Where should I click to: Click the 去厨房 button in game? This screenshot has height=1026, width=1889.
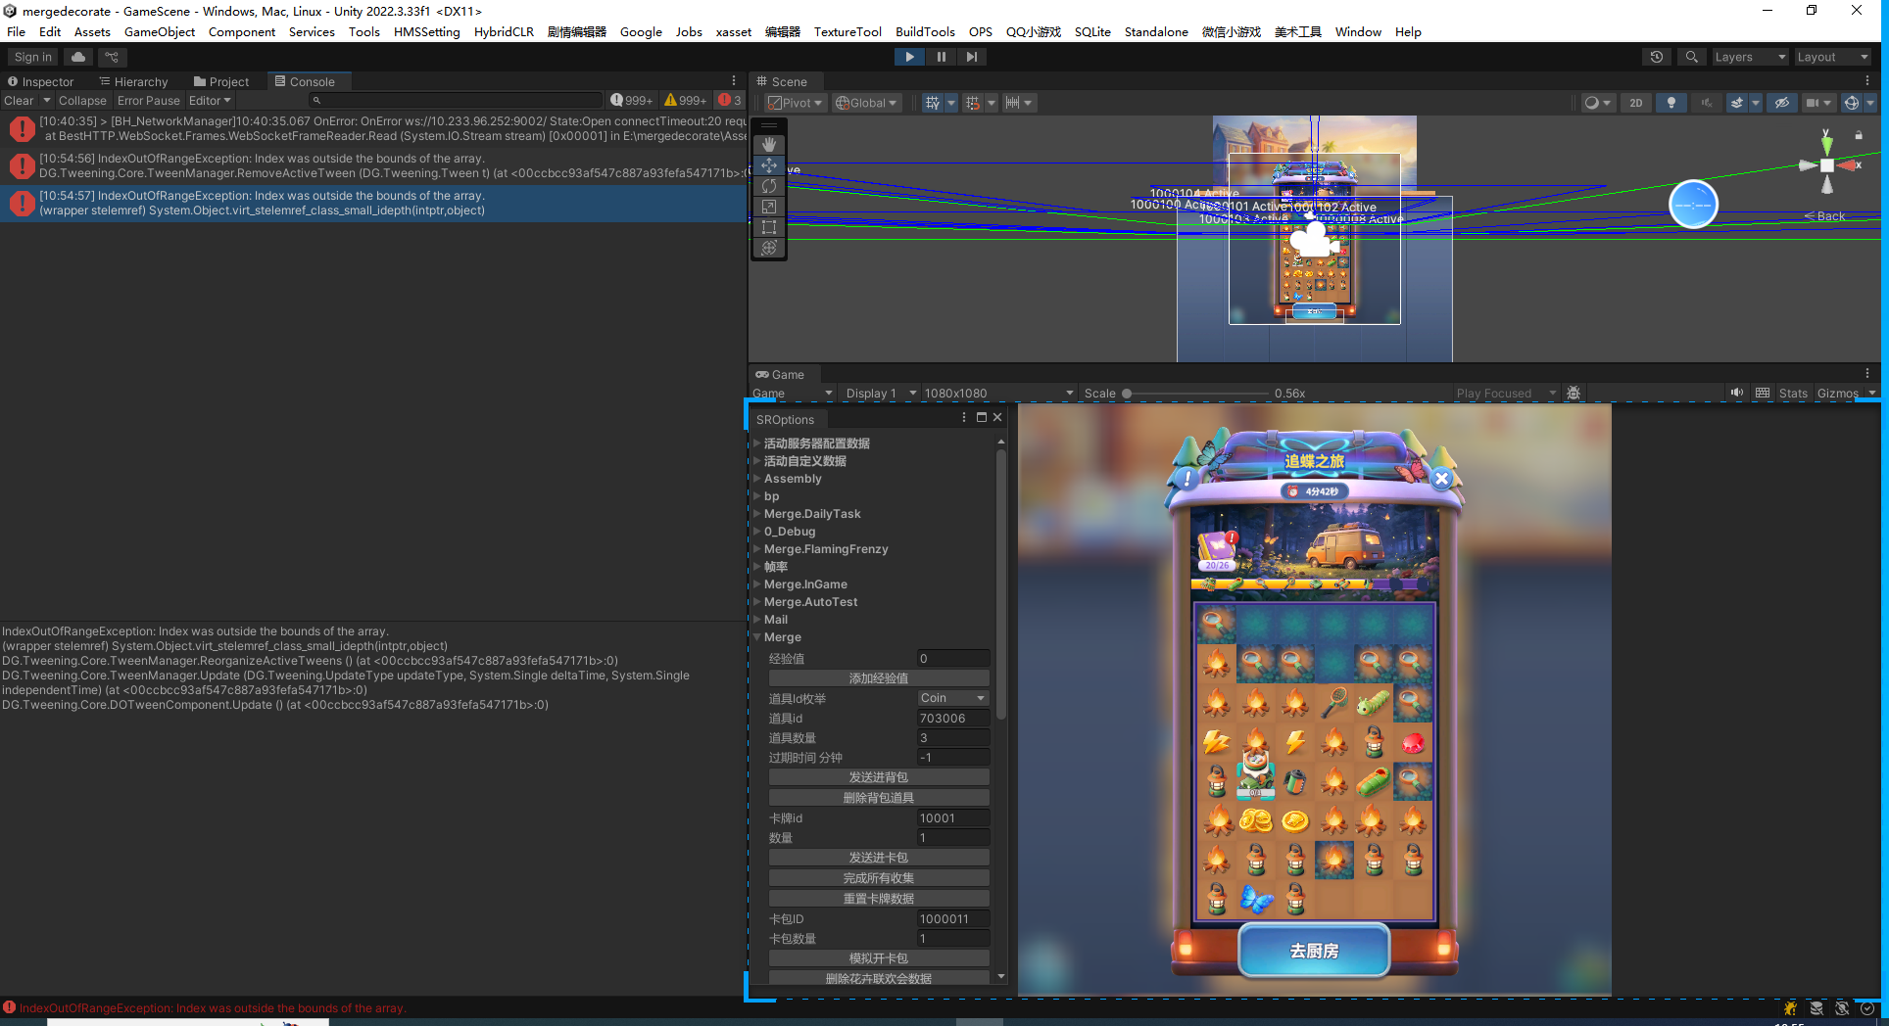pos(1314,951)
